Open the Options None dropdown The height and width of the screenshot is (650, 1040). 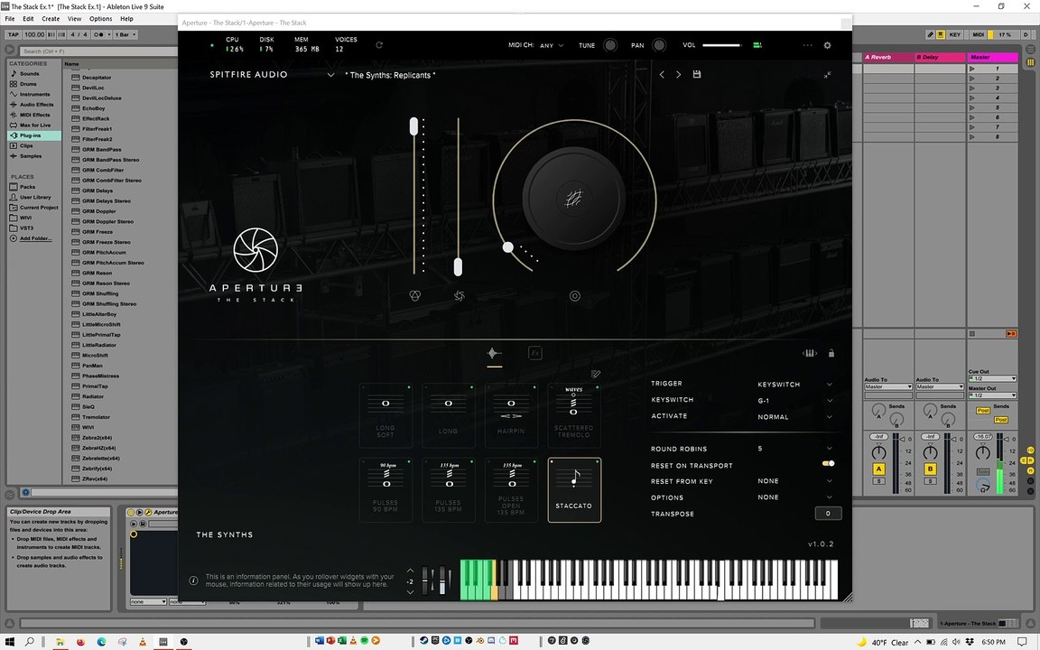(795, 497)
